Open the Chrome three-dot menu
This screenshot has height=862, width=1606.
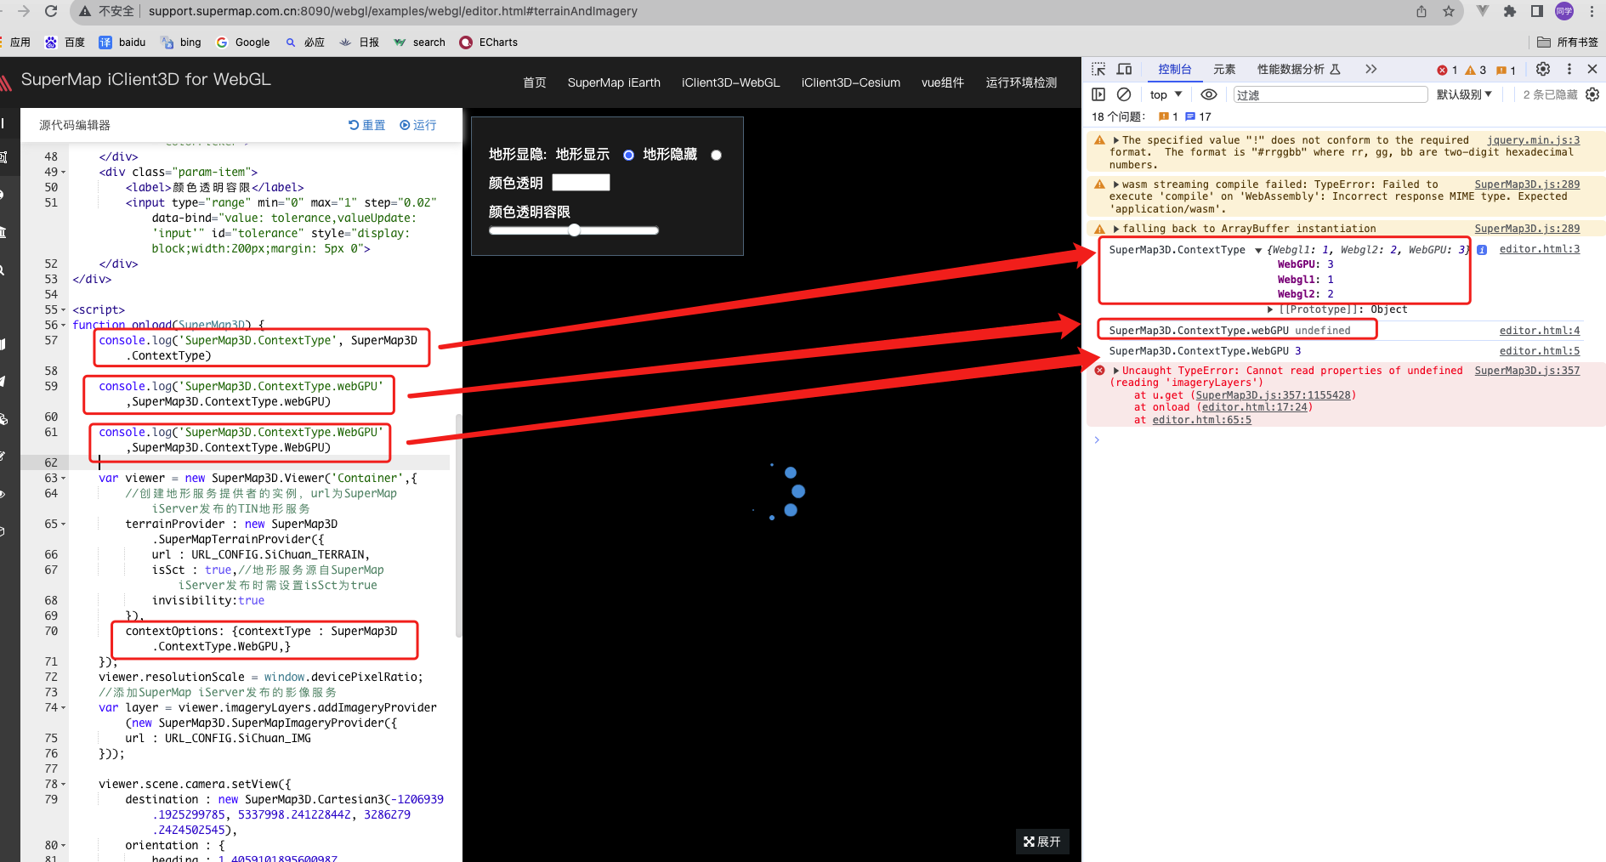pos(1592,11)
